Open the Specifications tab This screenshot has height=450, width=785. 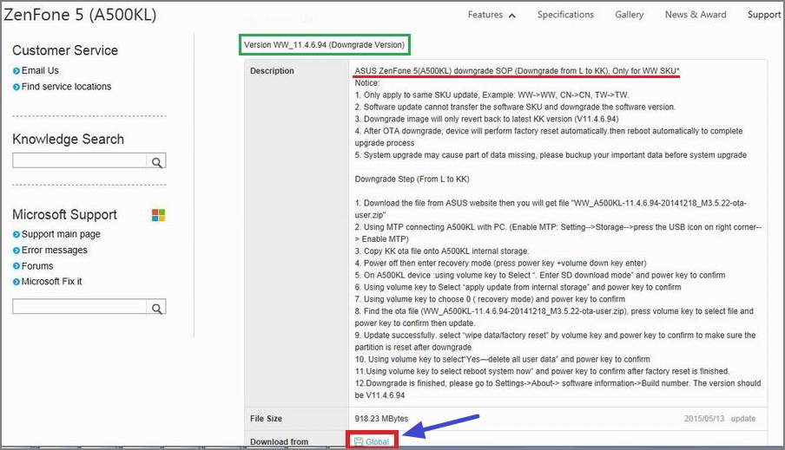click(x=565, y=15)
